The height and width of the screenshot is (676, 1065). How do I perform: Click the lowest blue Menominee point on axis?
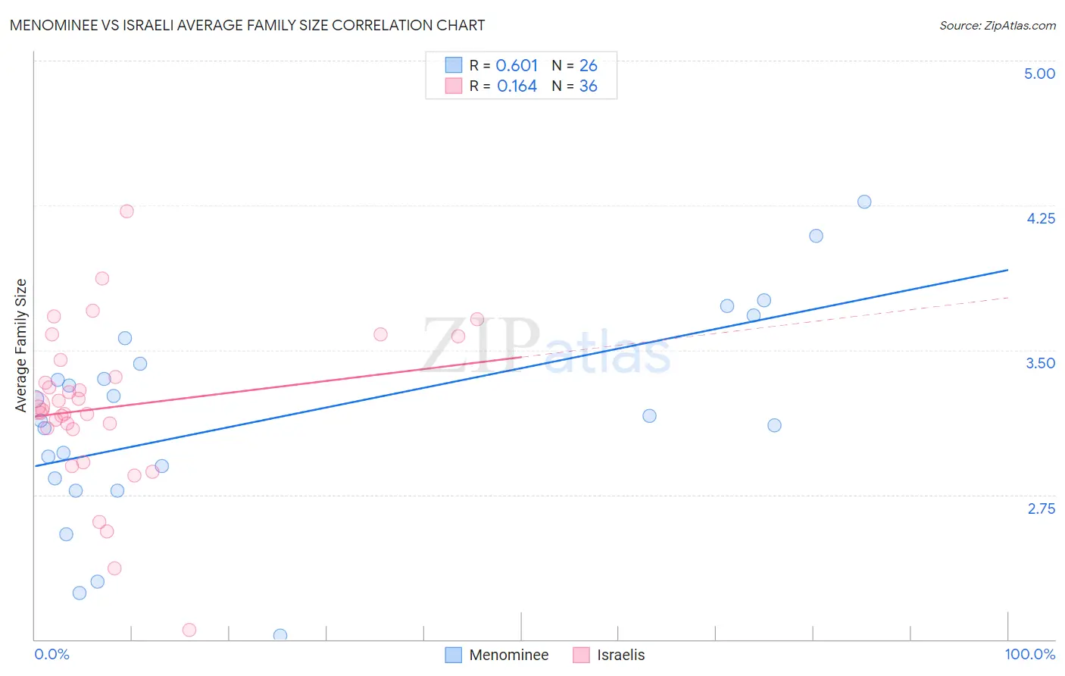coord(280,635)
